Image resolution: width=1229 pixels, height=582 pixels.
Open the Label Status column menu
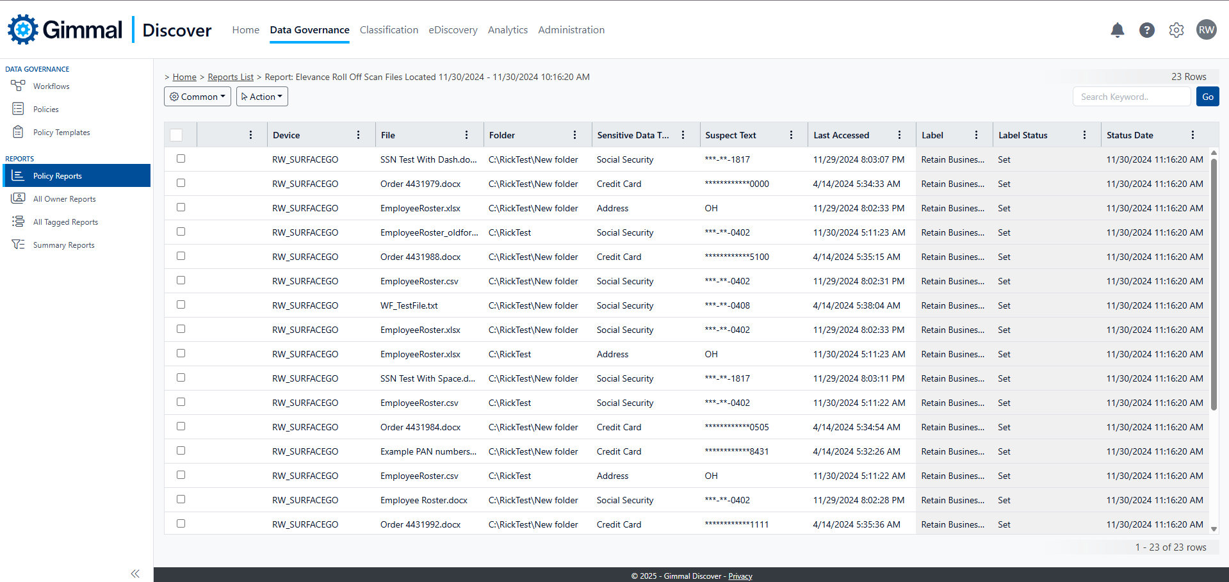click(x=1084, y=135)
